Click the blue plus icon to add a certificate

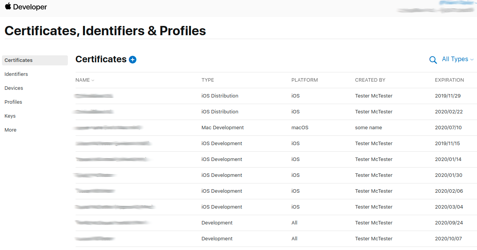(132, 60)
